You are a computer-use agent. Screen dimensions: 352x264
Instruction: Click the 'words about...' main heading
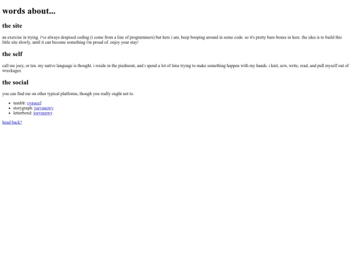[x=29, y=11]
